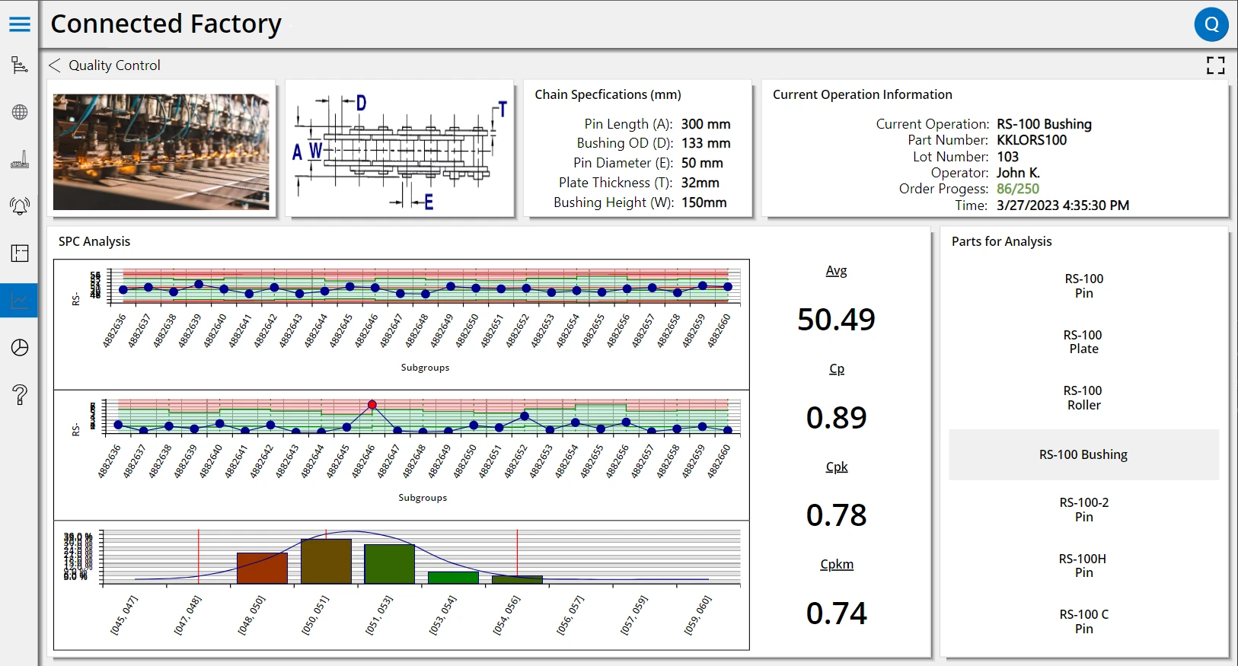The image size is (1238, 666).
Task: Click the hierarchy tree sidebar icon
Action: [x=20, y=65]
